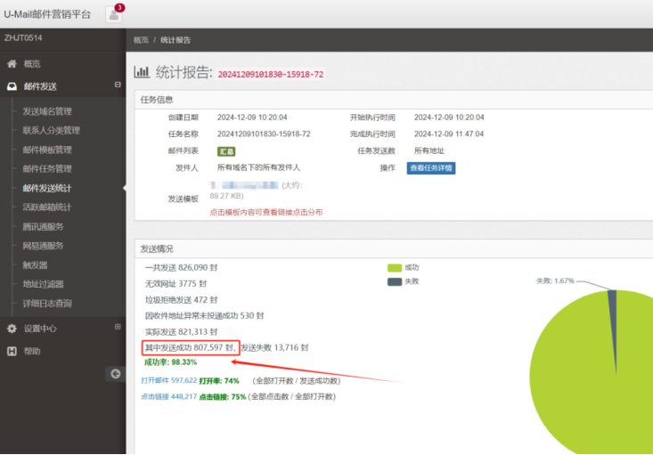The width and height of the screenshot is (653, 455).
Task: Open 活跃邮箱统计 menu item
Action: (x=47, y=207)
